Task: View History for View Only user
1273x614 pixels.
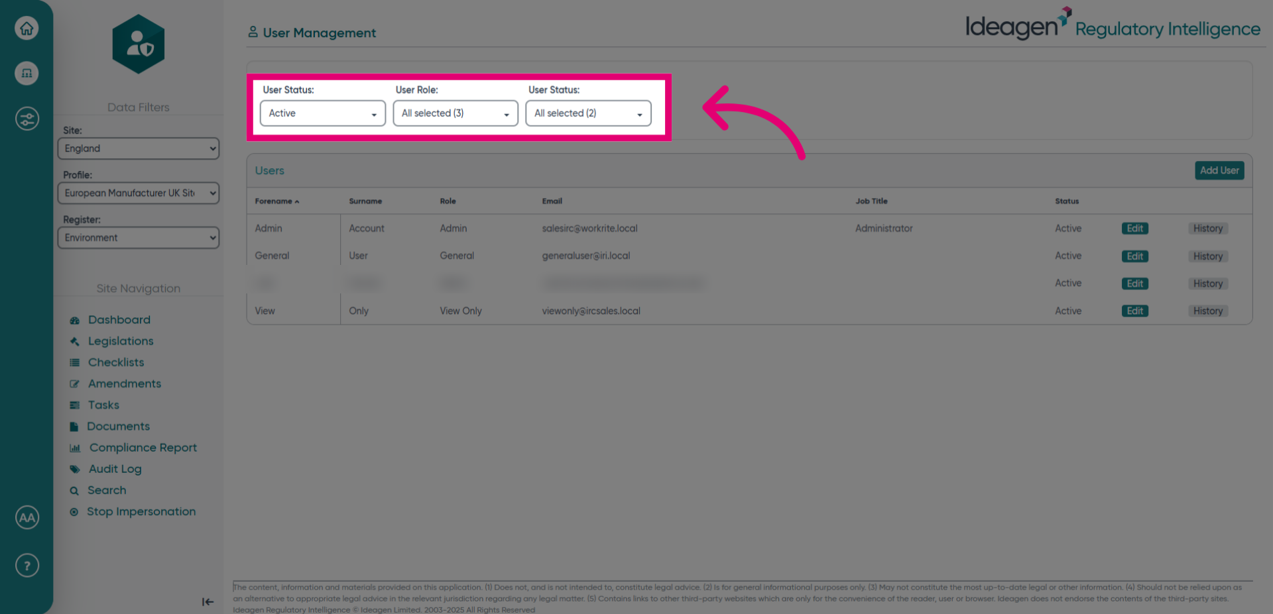Action: point(1207,311)
